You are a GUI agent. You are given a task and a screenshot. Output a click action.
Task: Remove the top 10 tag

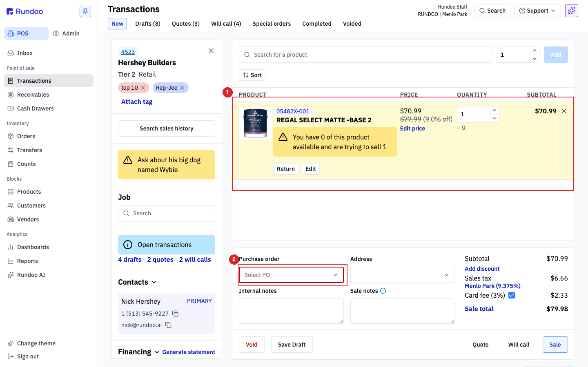pos(143,88)
